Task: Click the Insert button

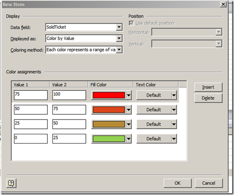Action: click(208, 87)
